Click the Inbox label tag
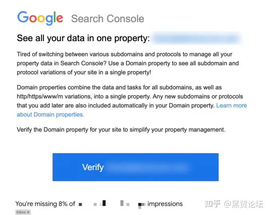This screenshot has width=270, height=215. [x=23, y=212]
